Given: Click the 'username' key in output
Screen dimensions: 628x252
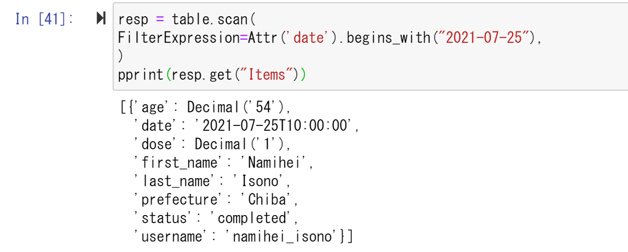Looking at the screenshot, I should [171, 237].
